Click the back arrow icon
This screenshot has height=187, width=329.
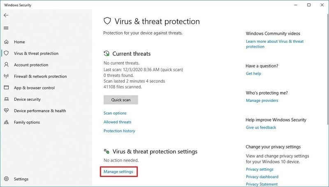(x=6, y=15)
